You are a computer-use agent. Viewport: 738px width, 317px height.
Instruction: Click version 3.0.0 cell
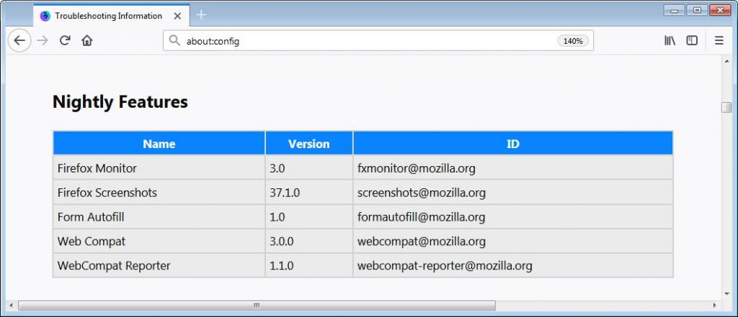click(309, 241)
